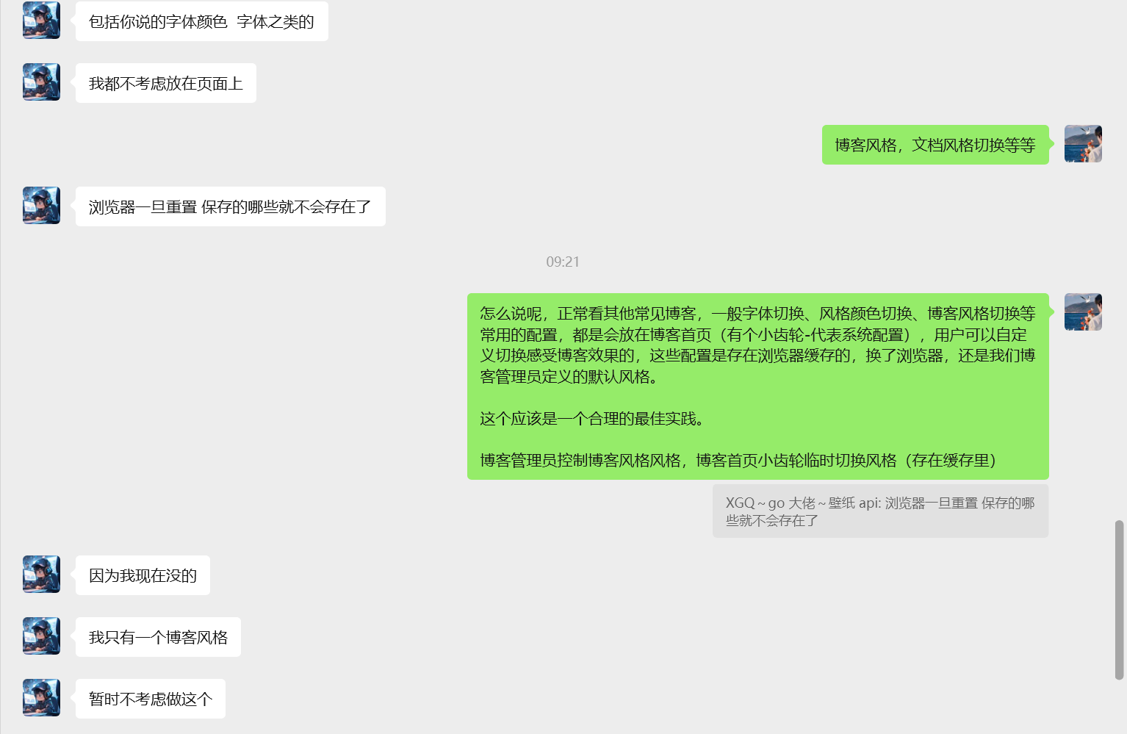Select message "暂时不考虑做这个"
The height and width of the screenshot is (734, 1127).
pos(151,699)
